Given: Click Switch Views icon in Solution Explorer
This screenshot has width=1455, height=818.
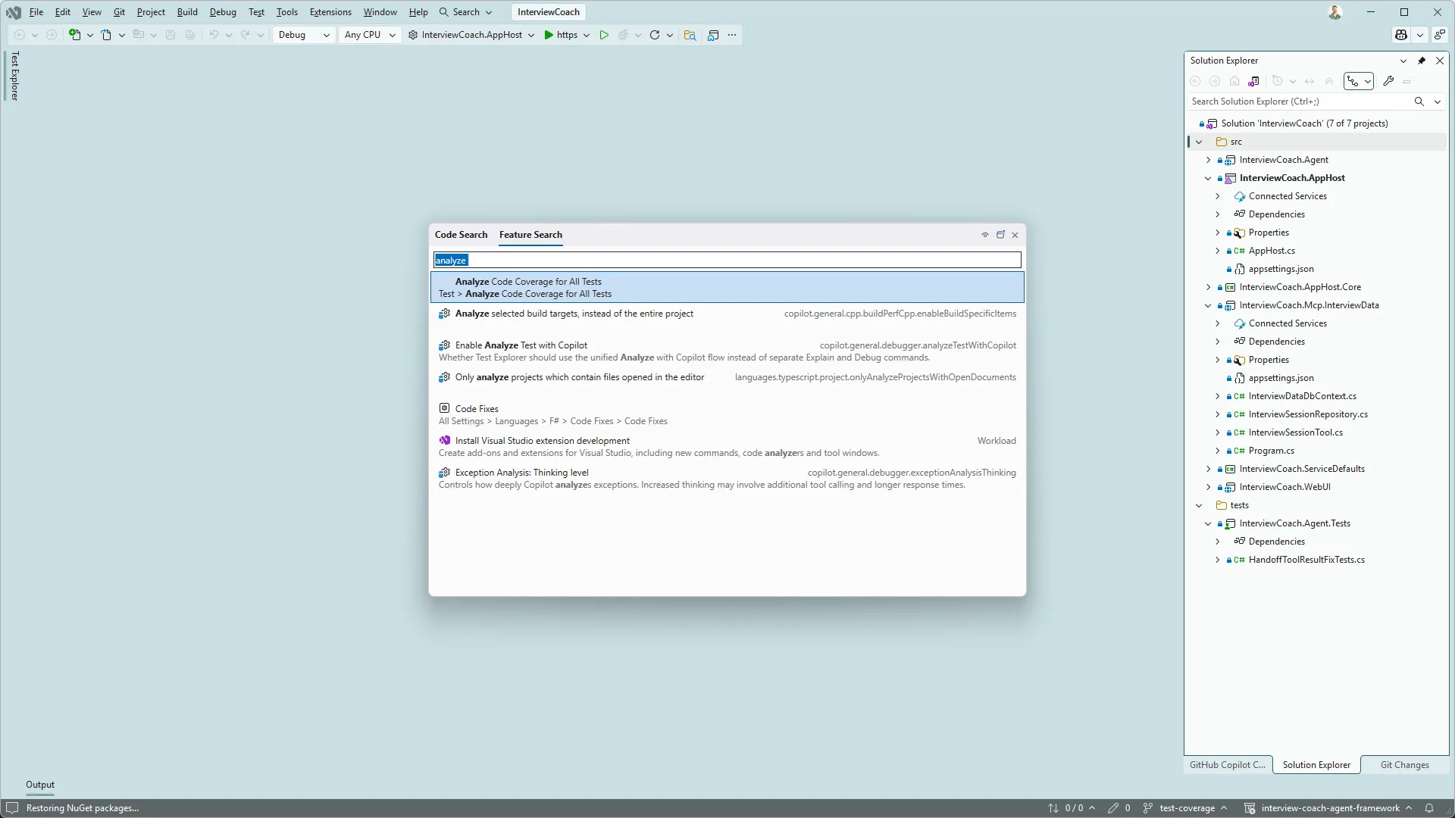Looking at the screenshot, I should tap(1253, 81).
